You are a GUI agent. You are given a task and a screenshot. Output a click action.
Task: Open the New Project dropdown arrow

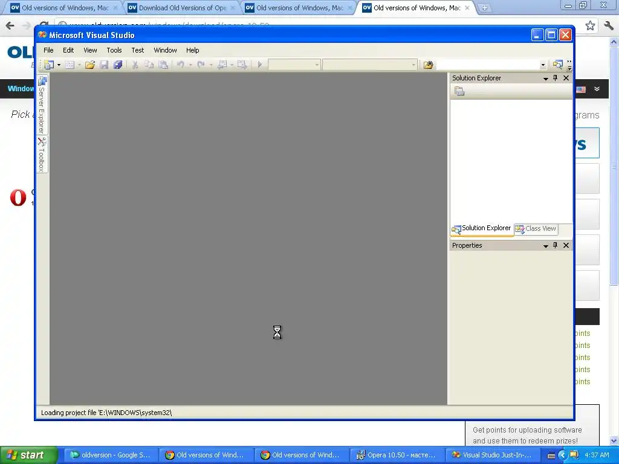59,65
